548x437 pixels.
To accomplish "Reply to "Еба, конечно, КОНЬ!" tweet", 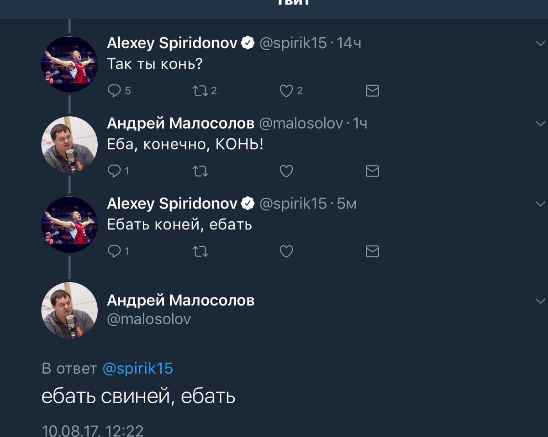I will coord(114,171).
